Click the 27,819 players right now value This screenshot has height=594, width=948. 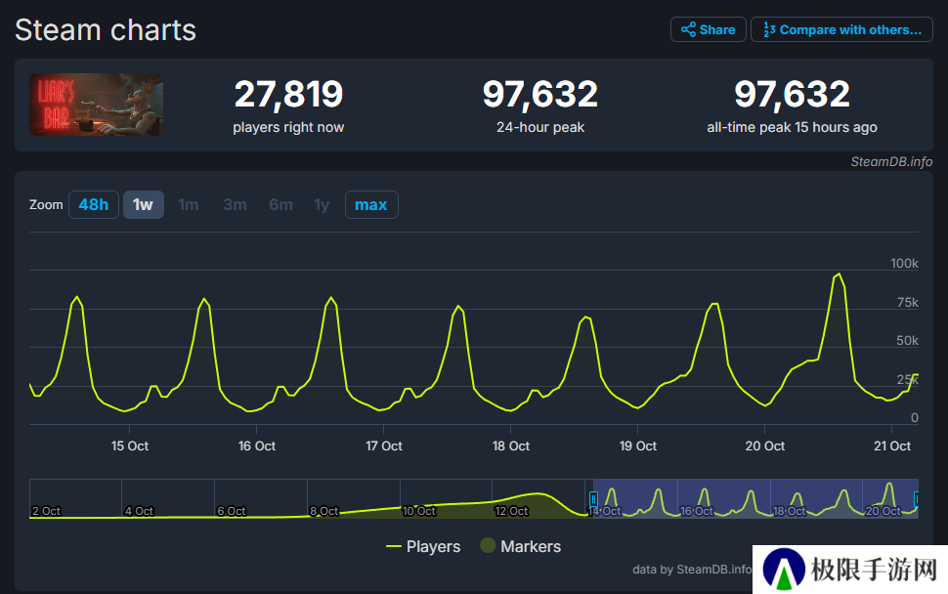tap(288, 94)
